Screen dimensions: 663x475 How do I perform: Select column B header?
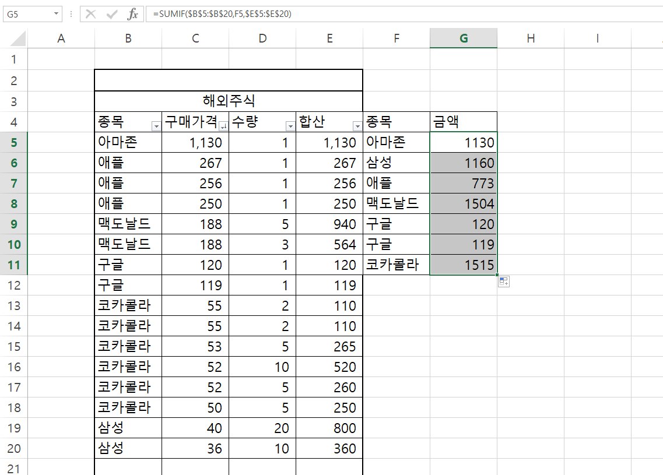(x=128, y=38)
